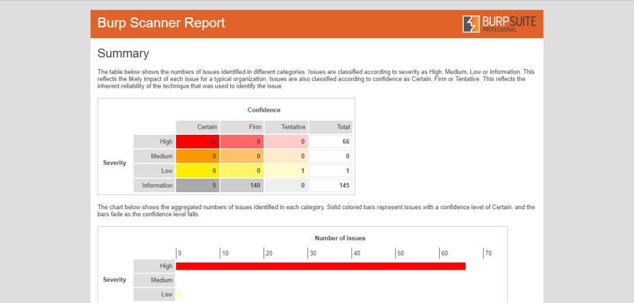Click the orange Medium/Certain cell
Screen dimensions: 634x303
198,156
